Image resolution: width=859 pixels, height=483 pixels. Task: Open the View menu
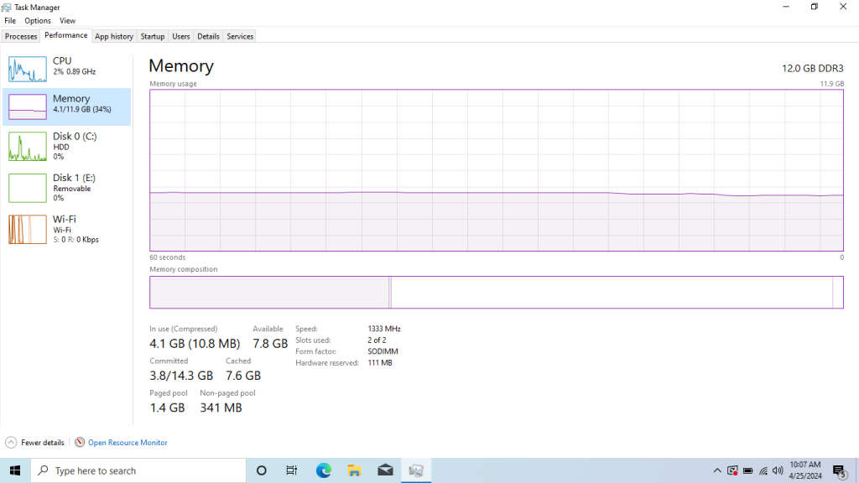tap(67, 20)
